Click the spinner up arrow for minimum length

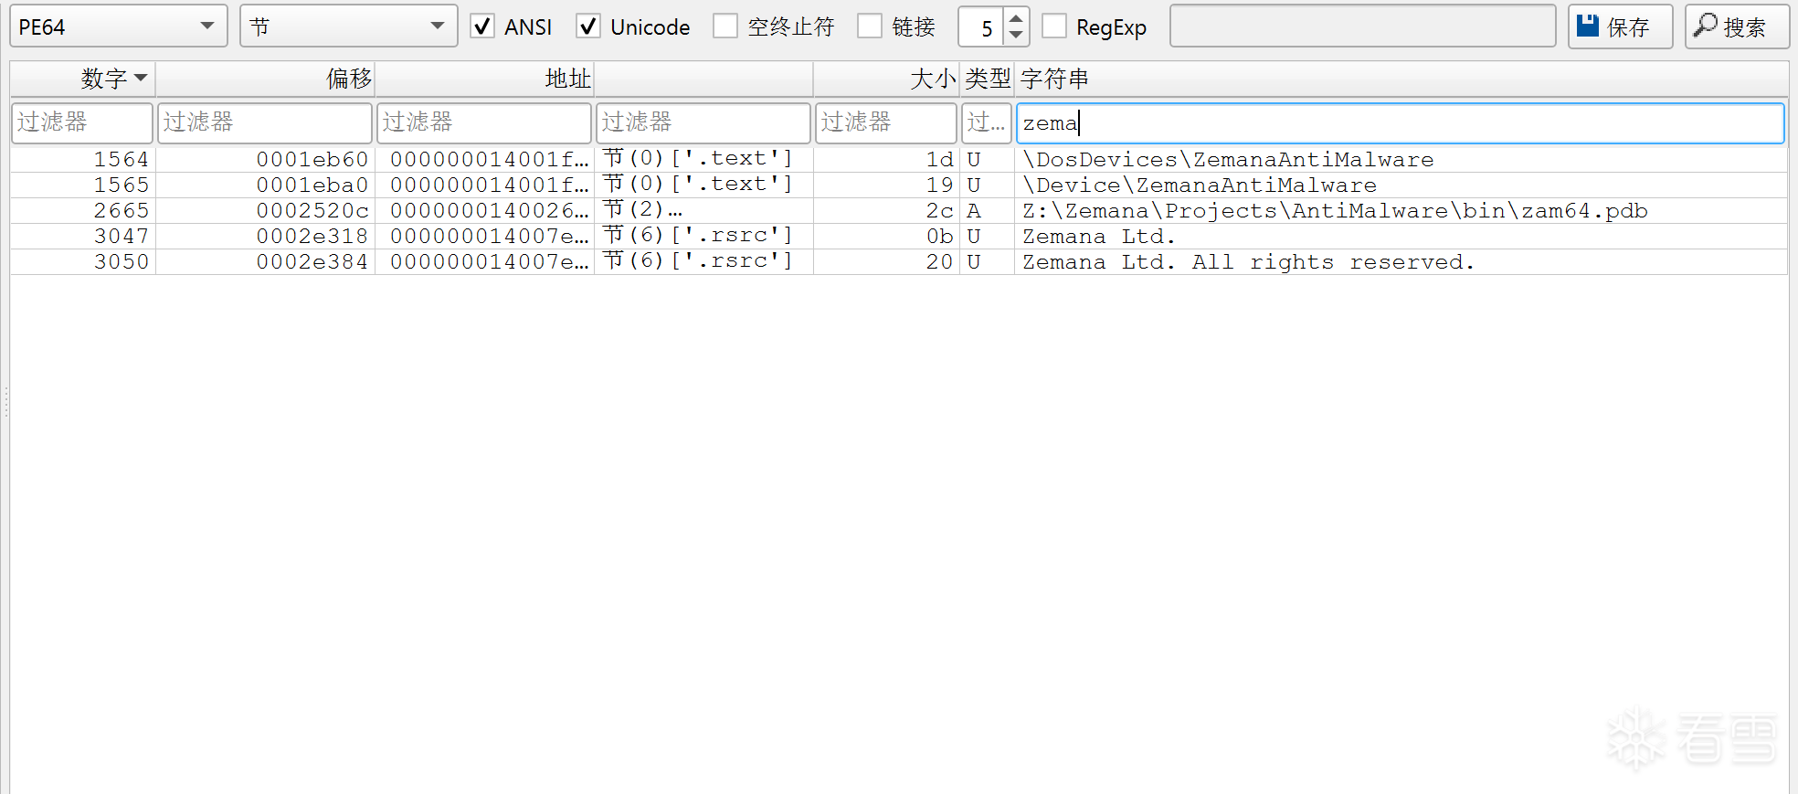[x=1016, y=17]
